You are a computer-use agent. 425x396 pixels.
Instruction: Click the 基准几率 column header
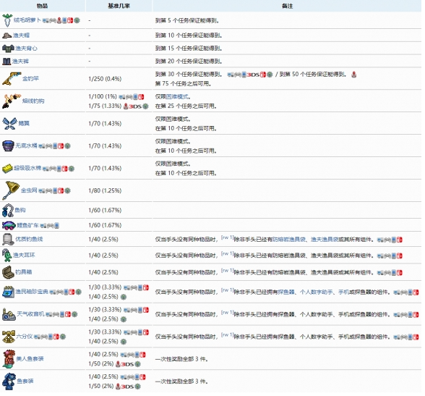pyautogui.click(x=119, y=6)
